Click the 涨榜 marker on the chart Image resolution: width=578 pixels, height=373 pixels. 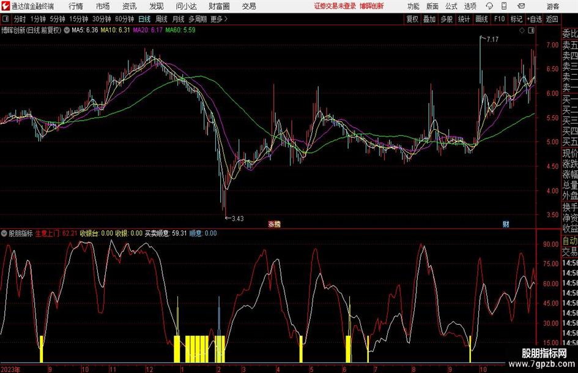pos(274,224)
